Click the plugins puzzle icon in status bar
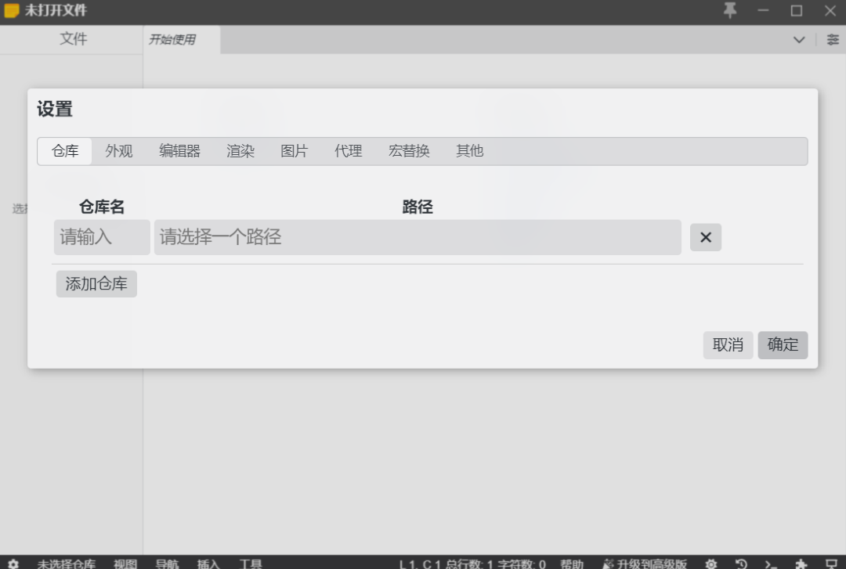 801,564
